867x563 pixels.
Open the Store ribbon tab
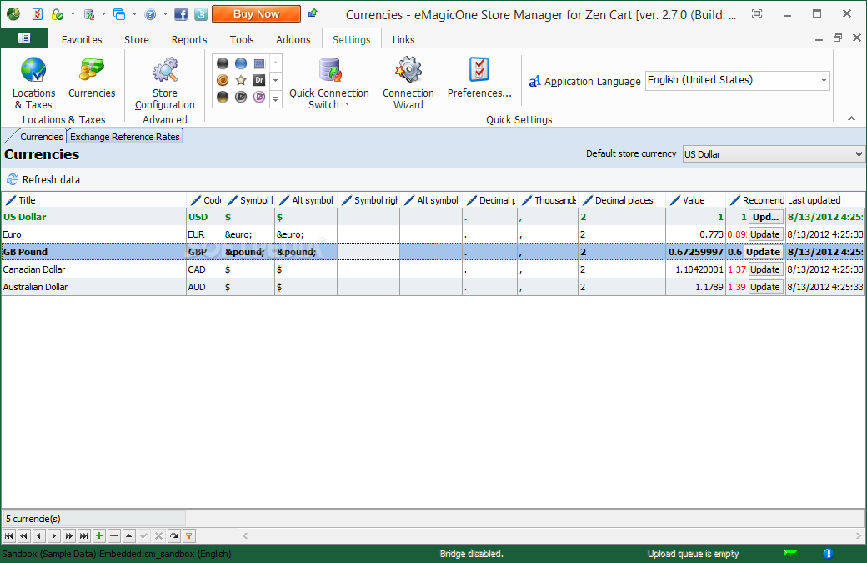pos(137,39)
